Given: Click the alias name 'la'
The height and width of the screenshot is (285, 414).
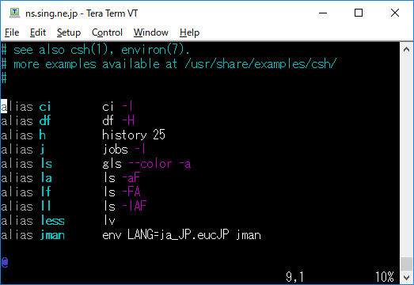Looking at the screenshot, I should point(47,178).
